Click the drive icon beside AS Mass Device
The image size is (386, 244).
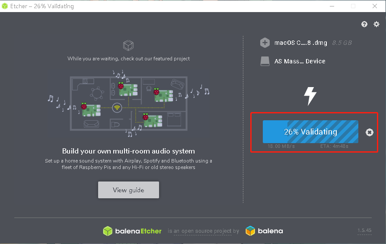265,61
